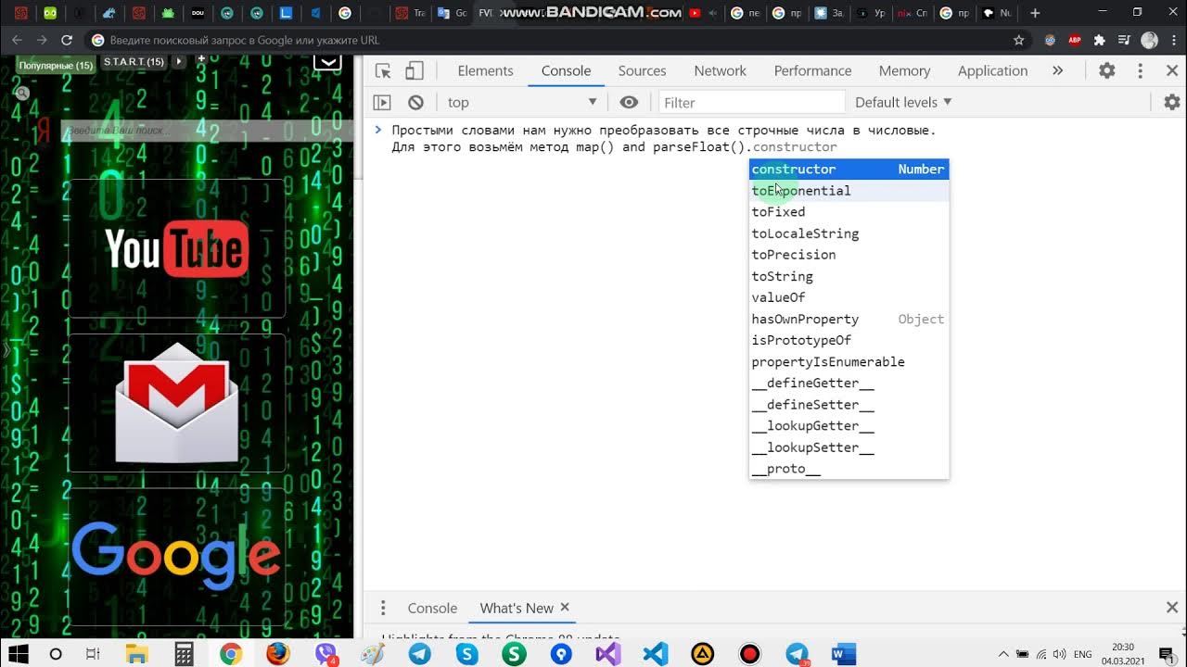Open File Explorer from the taskbar
The image size is (1187, 667).
pos(136,654)
